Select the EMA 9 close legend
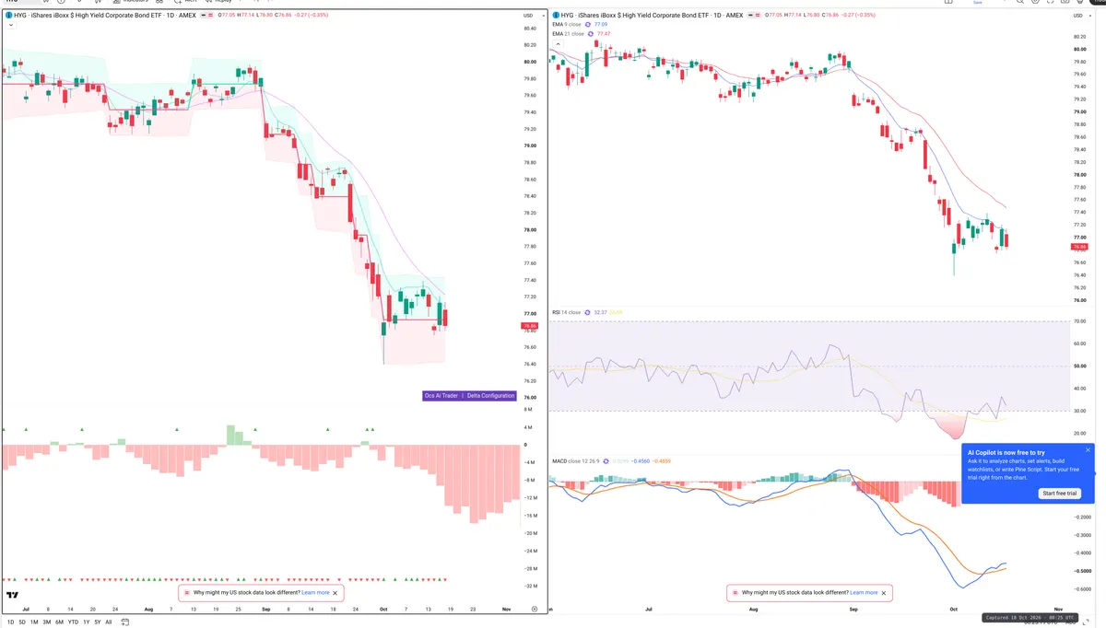Image resolution: width=1106 pixels, height=628 pixels. 566,25
